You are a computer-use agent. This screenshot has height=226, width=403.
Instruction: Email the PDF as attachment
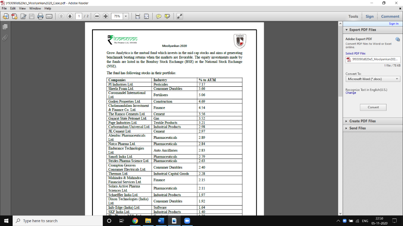48,16
